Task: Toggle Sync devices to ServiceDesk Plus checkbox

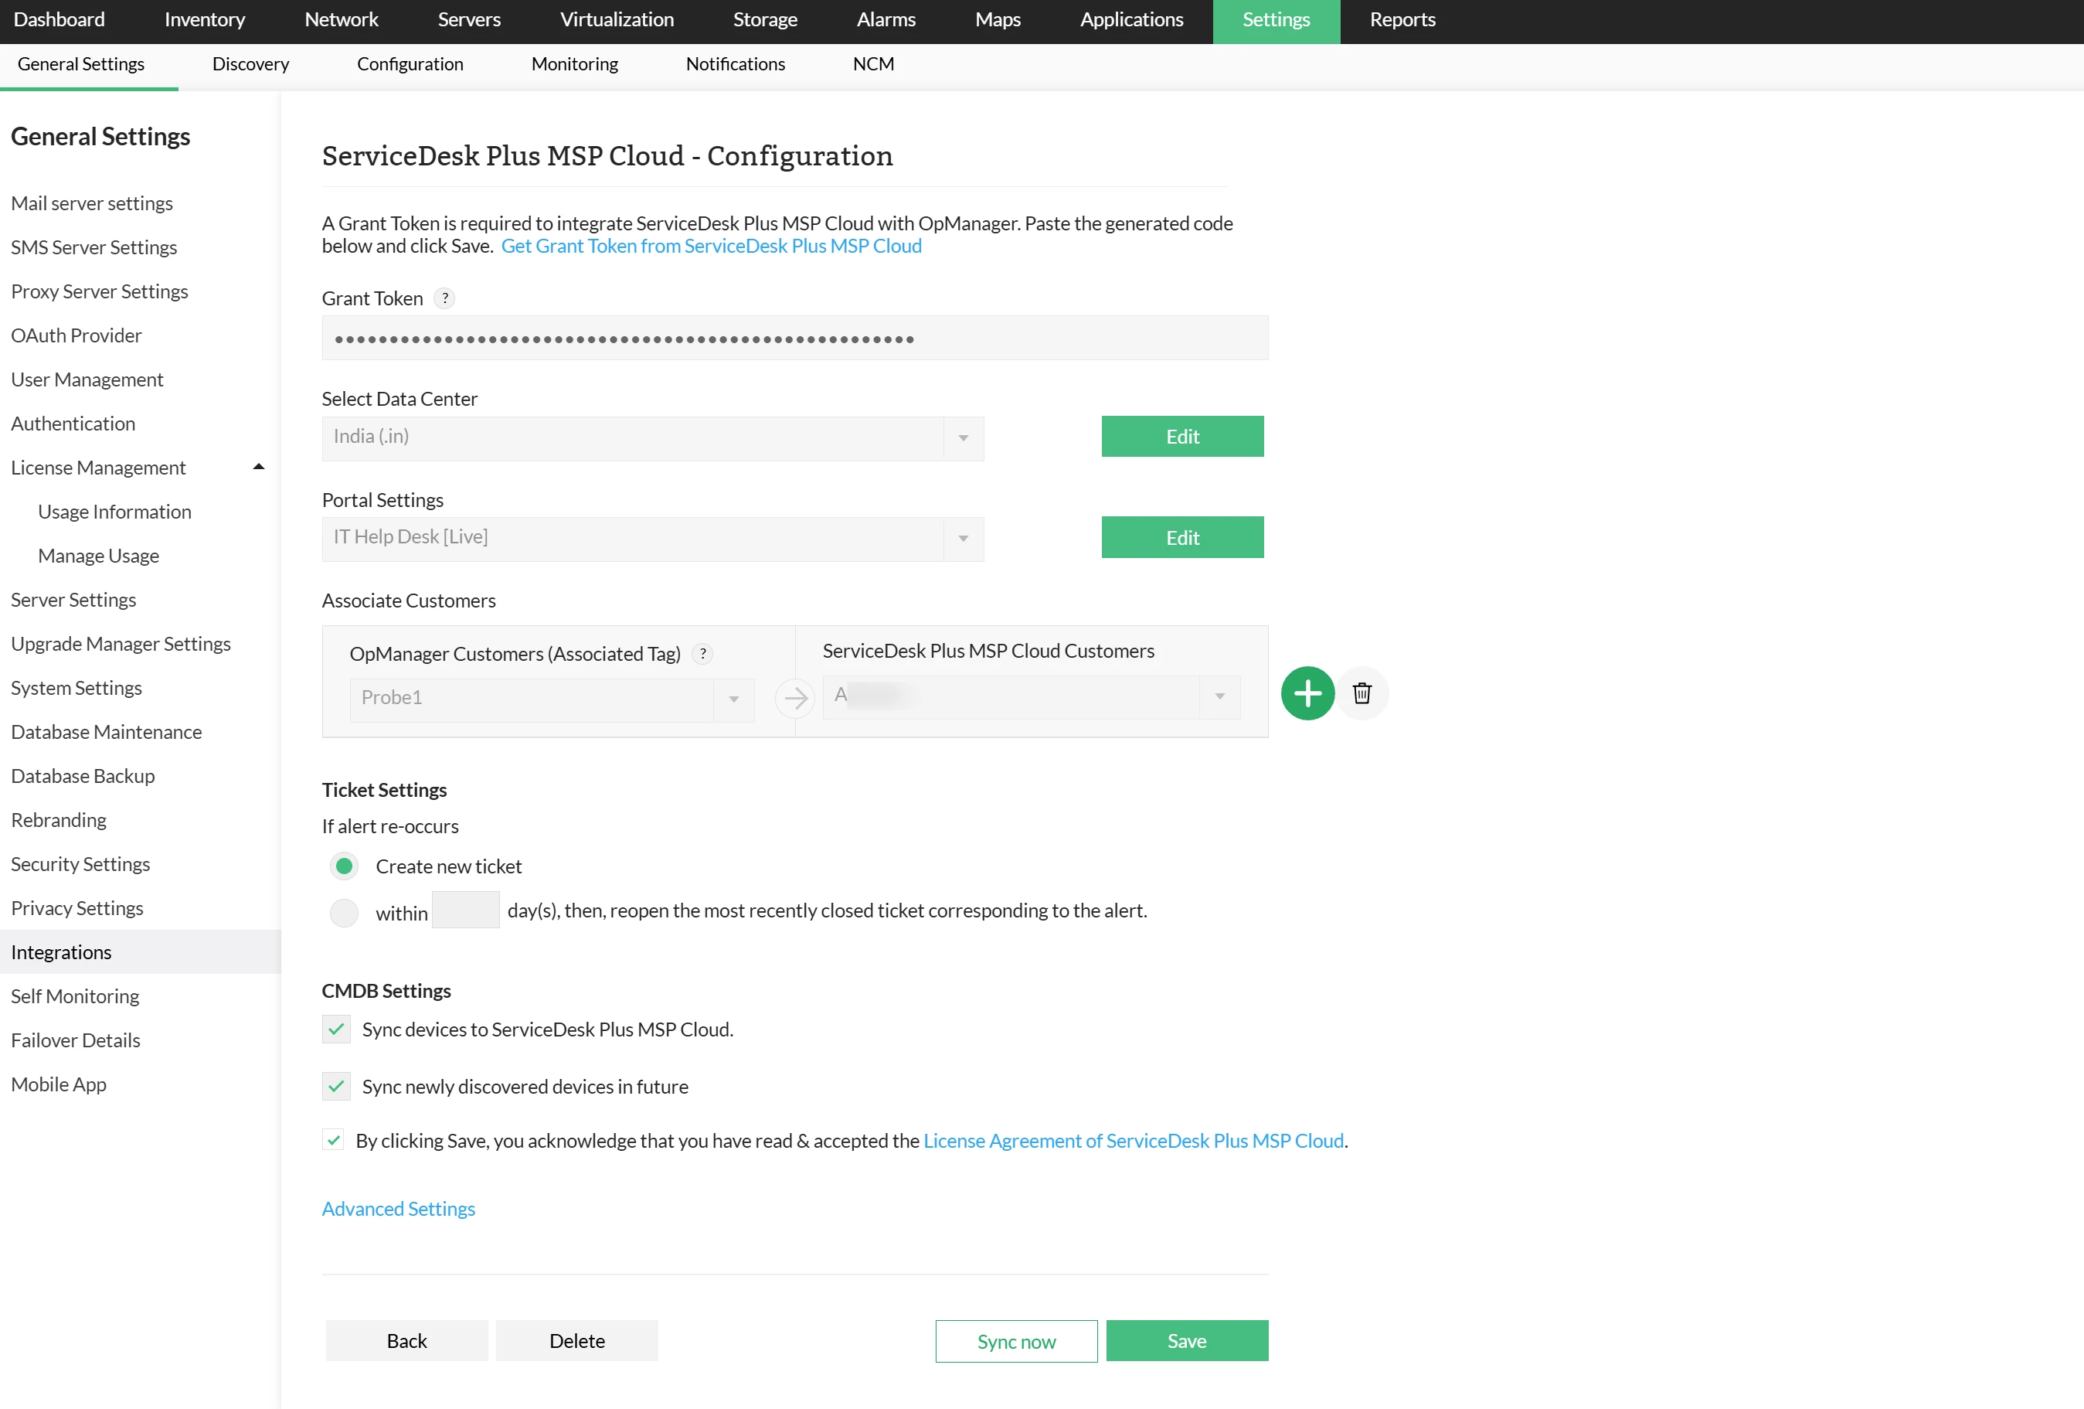Action: pos(336,1030)
